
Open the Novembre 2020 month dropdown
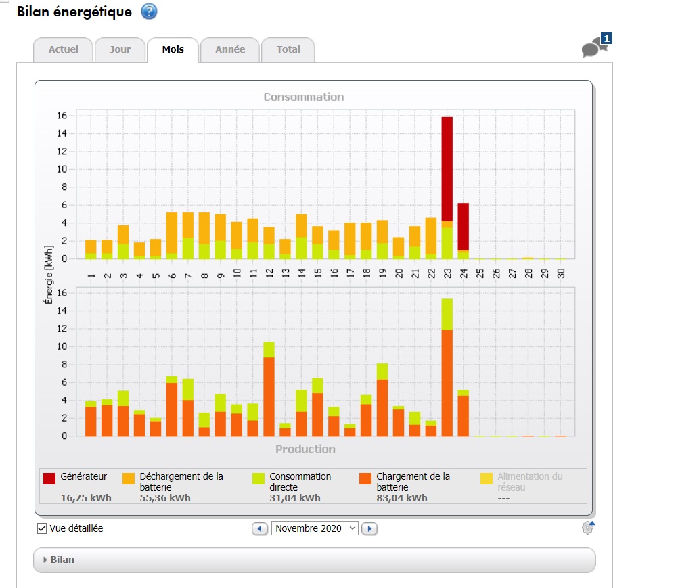pos(314,528)
